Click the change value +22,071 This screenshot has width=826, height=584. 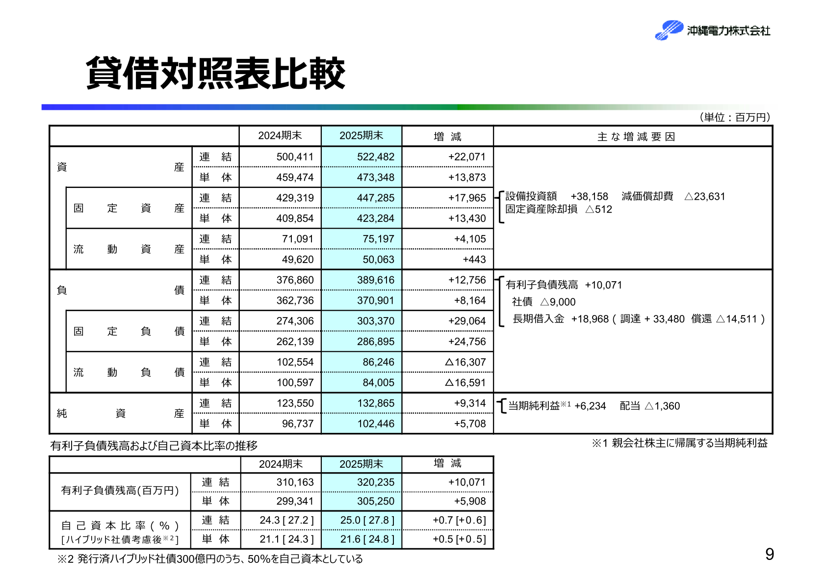coord(467,157)
